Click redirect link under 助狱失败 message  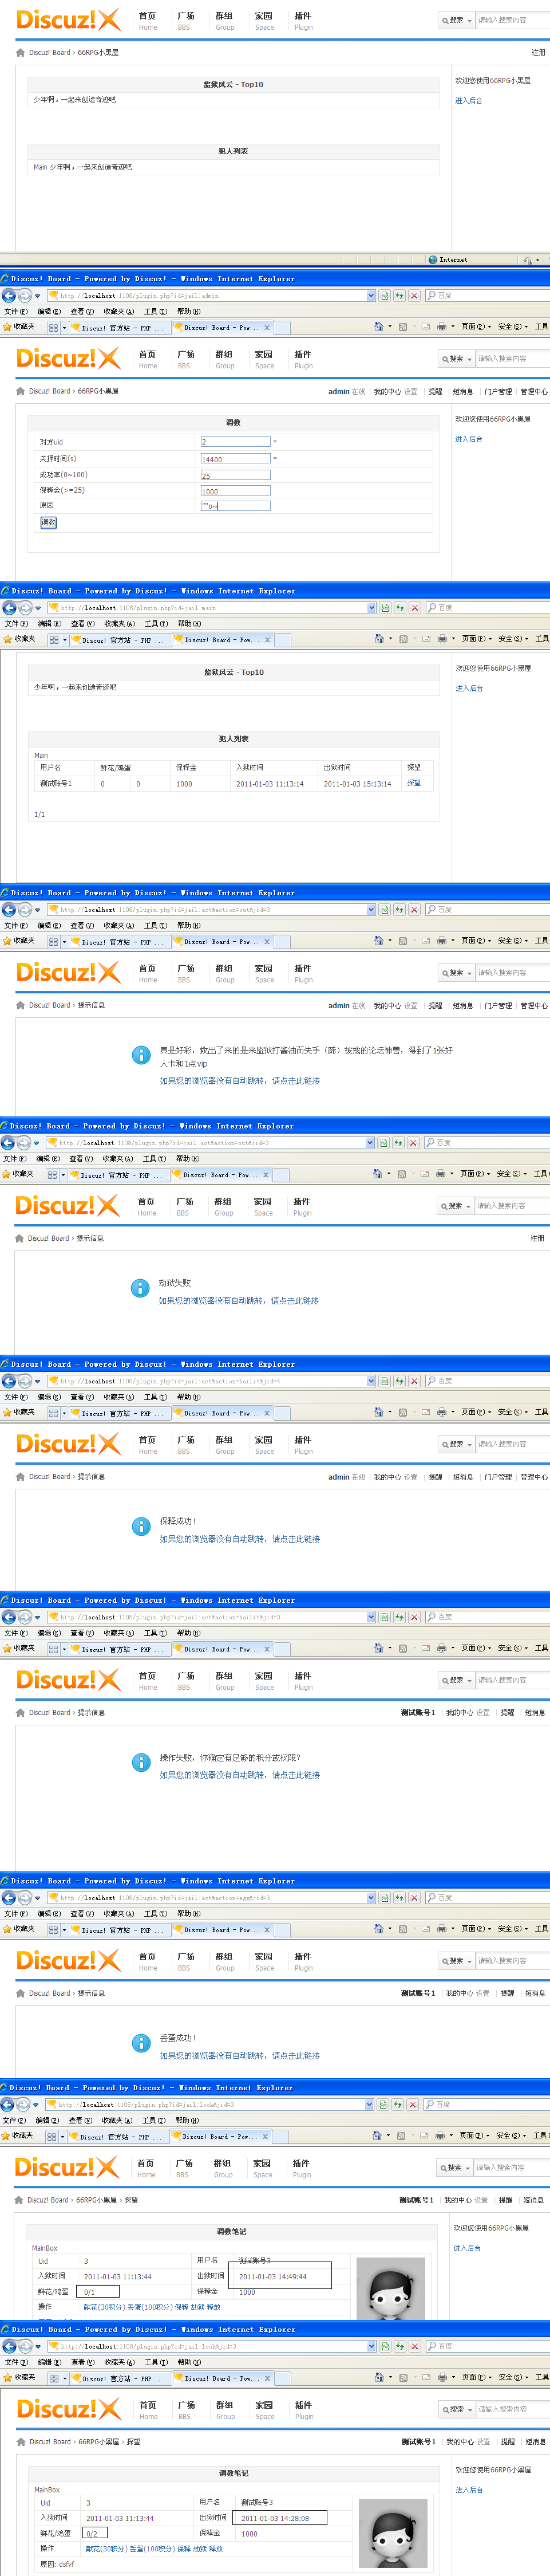239,1300
